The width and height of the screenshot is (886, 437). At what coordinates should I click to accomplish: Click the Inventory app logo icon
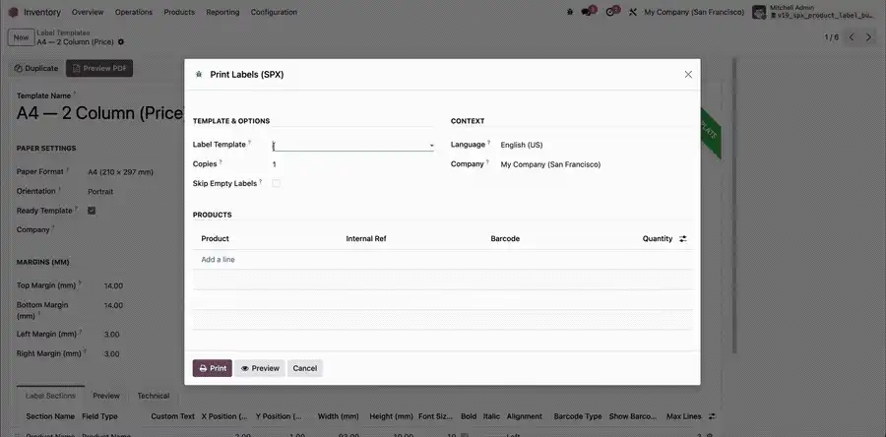13,12
